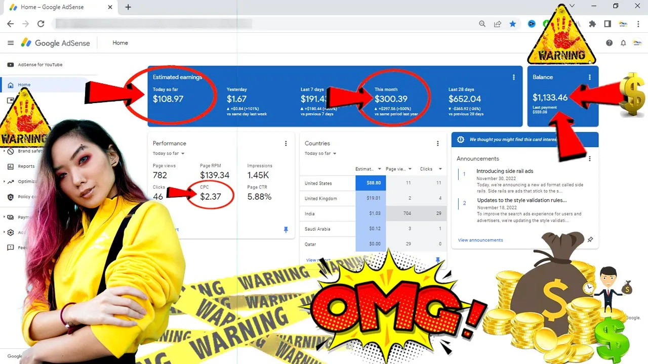Open Countries card 'Today so far' dropdown
The height and width of the screenshot is (364, 648).
pyautogui.click(x=320, y=153)
